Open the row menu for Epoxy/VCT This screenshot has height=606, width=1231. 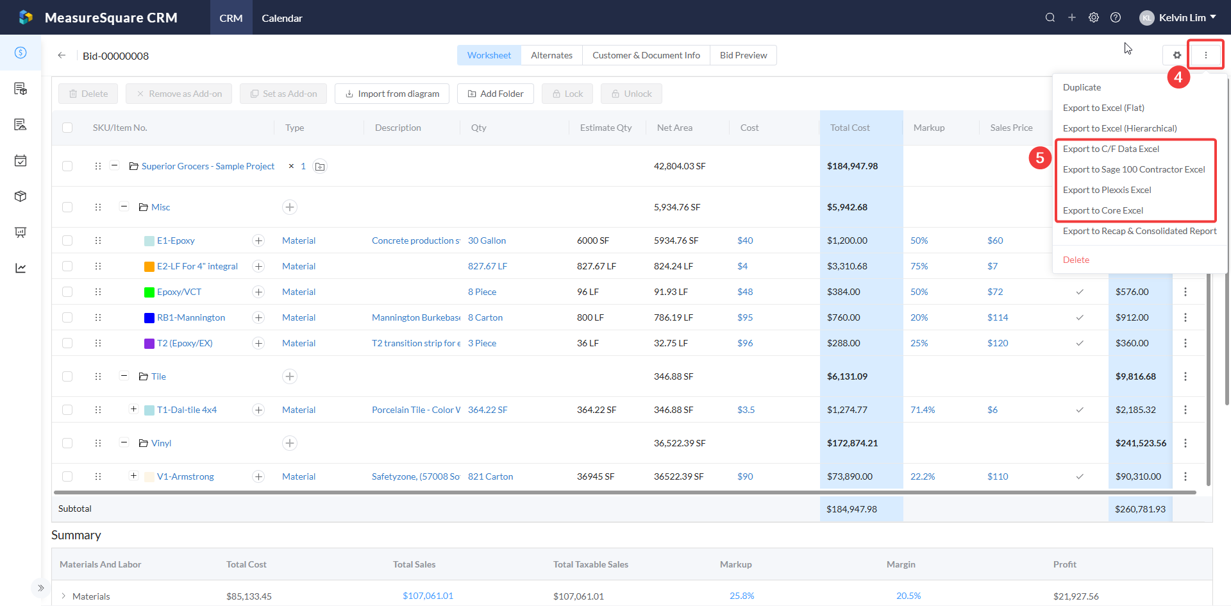click(x=1185, y=292)
